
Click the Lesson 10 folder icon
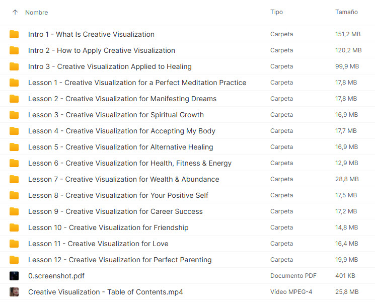[14, 227]
